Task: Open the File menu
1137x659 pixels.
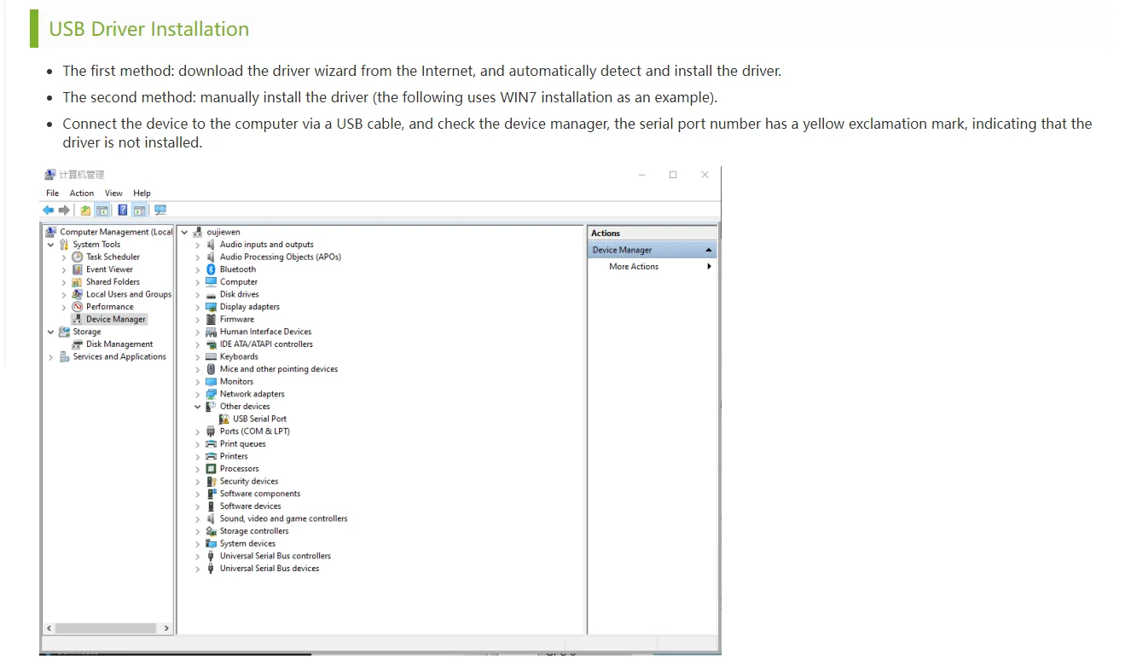Action: point(53,194)
